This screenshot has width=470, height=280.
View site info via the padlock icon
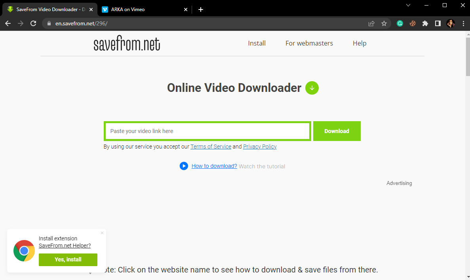[x=49, y=23]
